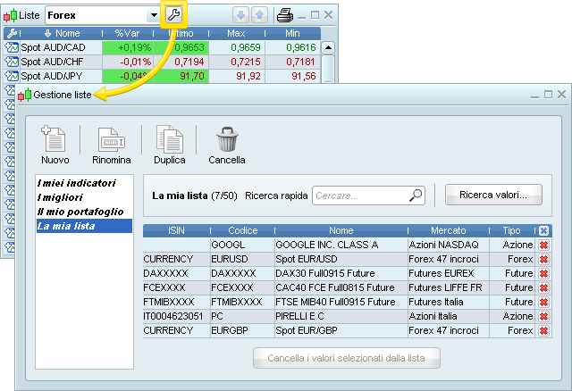Select Il mio portafoglio list
Viewport: 572px width, 391px height.
tap(80, 212)
